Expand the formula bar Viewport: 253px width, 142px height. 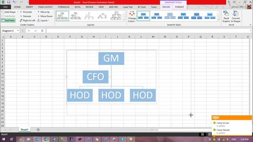[250, 31]
